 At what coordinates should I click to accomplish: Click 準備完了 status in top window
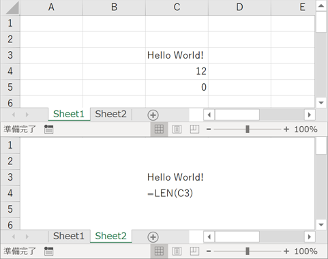(20, 129)
